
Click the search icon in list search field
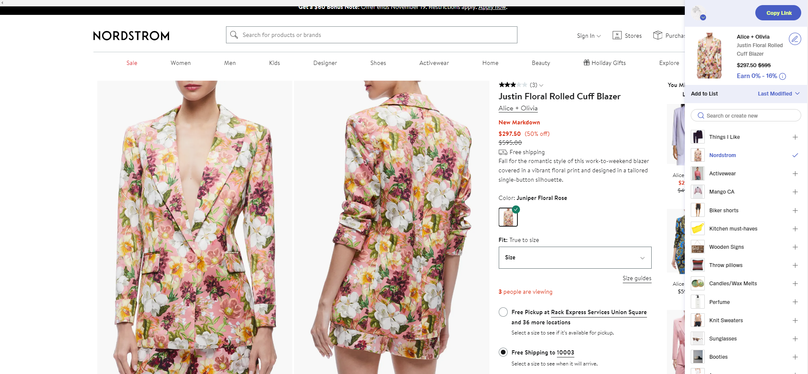[x=701, y=115]
